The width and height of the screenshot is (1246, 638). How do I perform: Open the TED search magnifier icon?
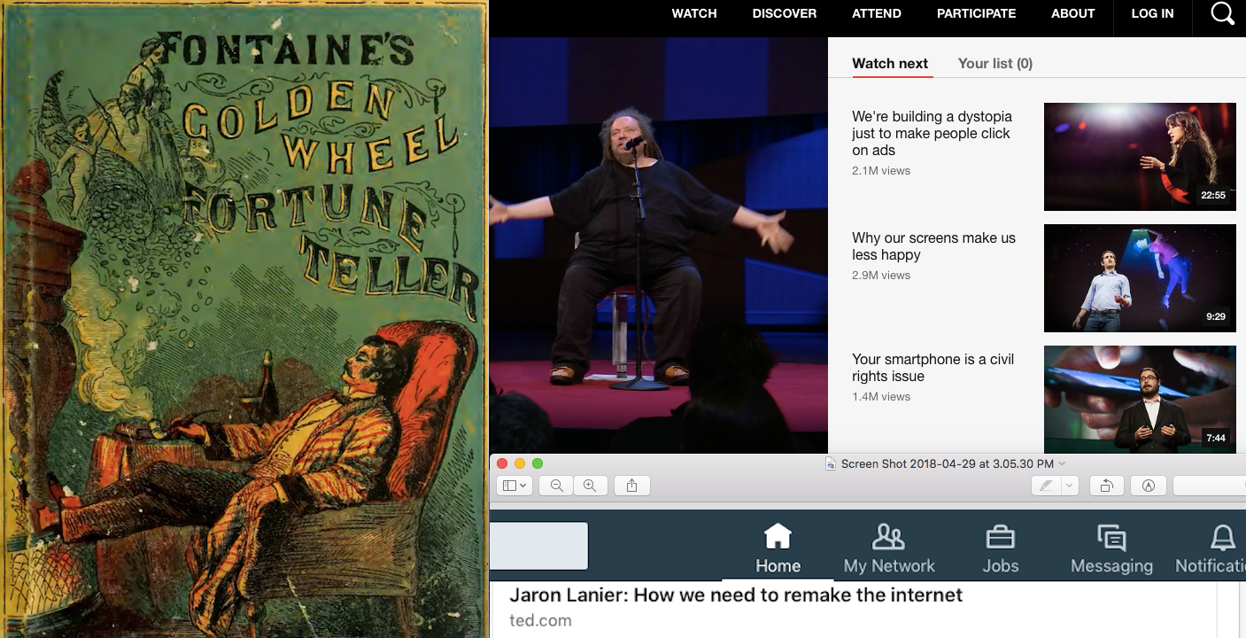click(x=1222, y=13)
